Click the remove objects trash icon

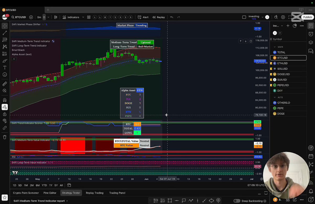coord(5,137)
